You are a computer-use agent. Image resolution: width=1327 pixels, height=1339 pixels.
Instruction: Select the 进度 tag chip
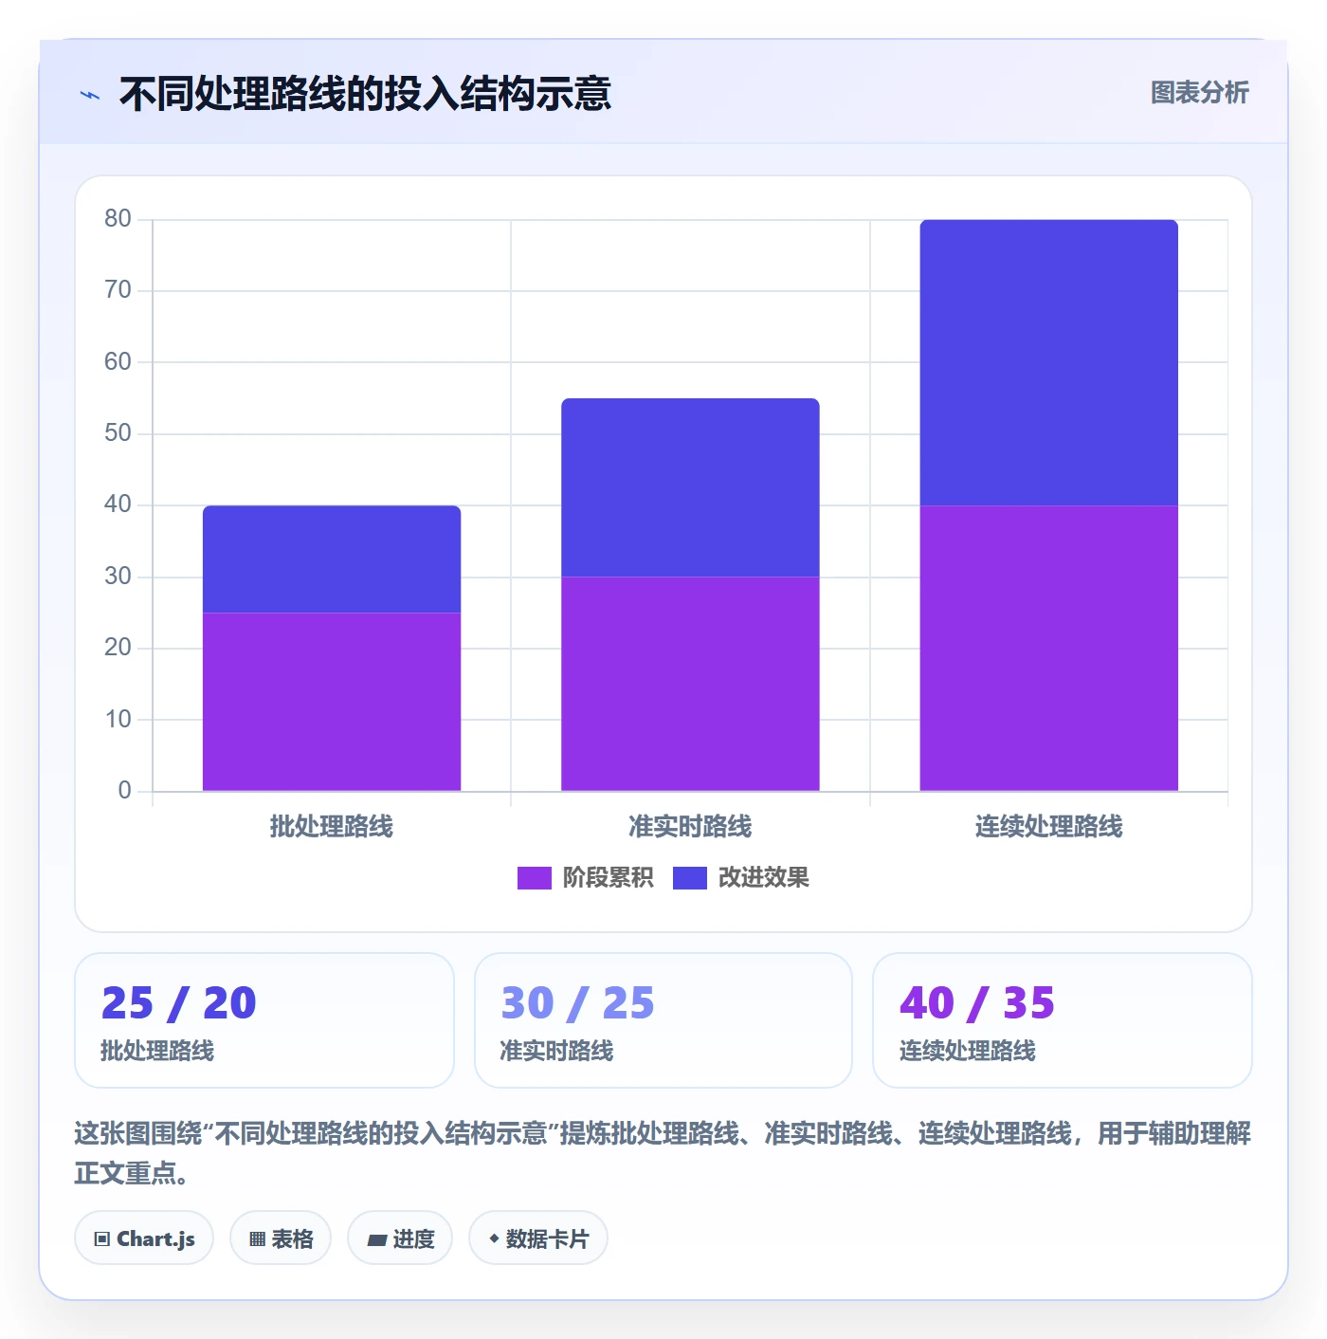point(400,1238)
